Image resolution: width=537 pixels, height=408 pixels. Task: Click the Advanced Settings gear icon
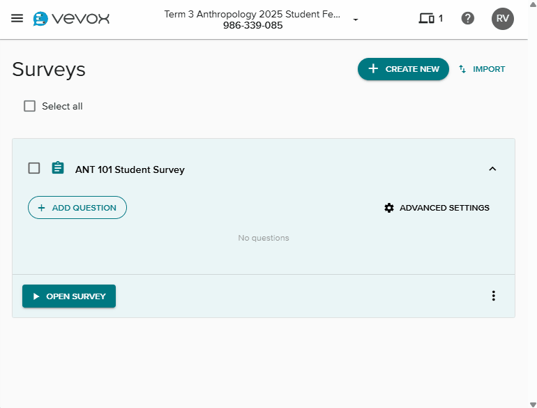[389, 208]
